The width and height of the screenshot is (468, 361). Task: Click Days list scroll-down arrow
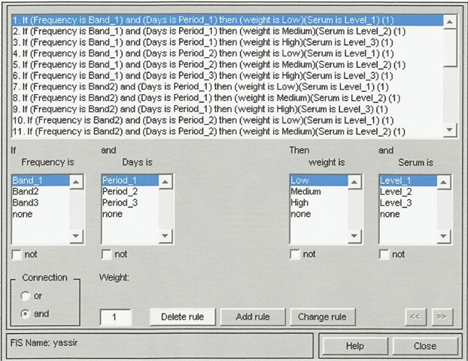click(166, 236)
